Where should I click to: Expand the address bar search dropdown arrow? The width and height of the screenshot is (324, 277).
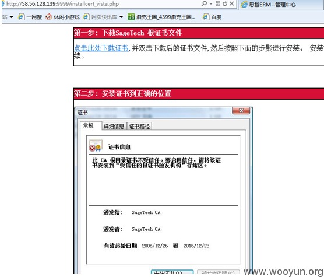[x=211, y=3]
